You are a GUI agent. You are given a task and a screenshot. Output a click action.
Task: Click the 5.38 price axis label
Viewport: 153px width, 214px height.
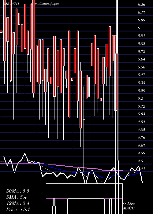click(x=141, y=83)
